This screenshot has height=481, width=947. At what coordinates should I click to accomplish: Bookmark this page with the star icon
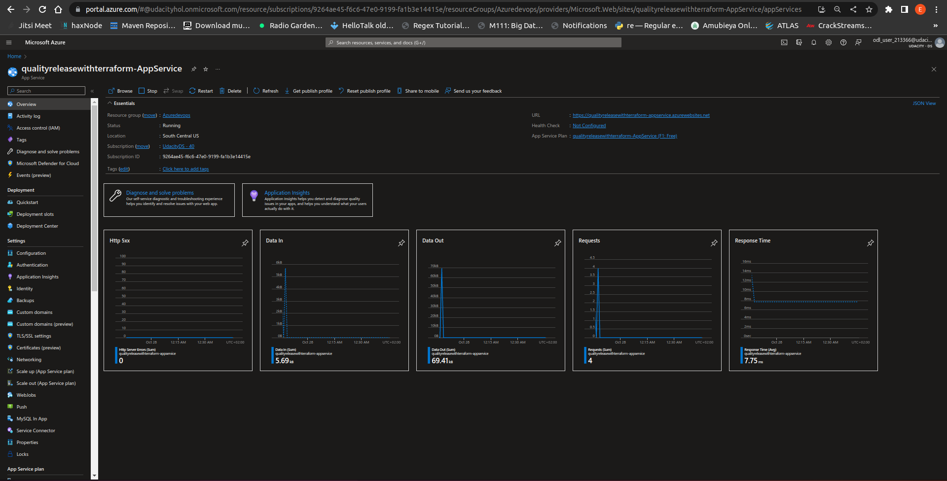coord(869,9)
